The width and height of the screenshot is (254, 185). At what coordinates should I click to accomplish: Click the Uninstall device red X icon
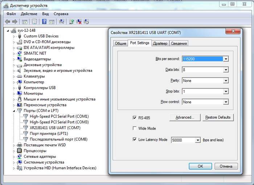coord(79,22)
